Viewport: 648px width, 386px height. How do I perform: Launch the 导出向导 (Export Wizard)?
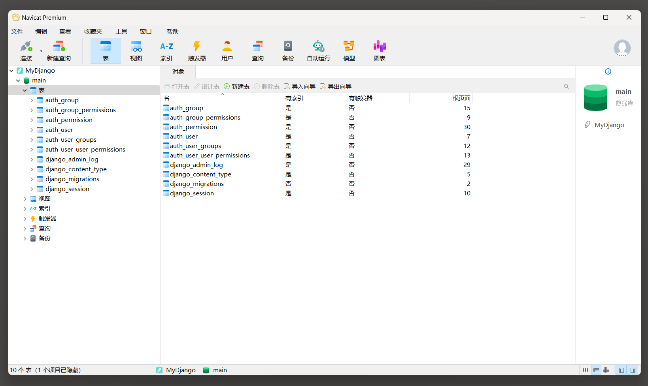(336, 86)
